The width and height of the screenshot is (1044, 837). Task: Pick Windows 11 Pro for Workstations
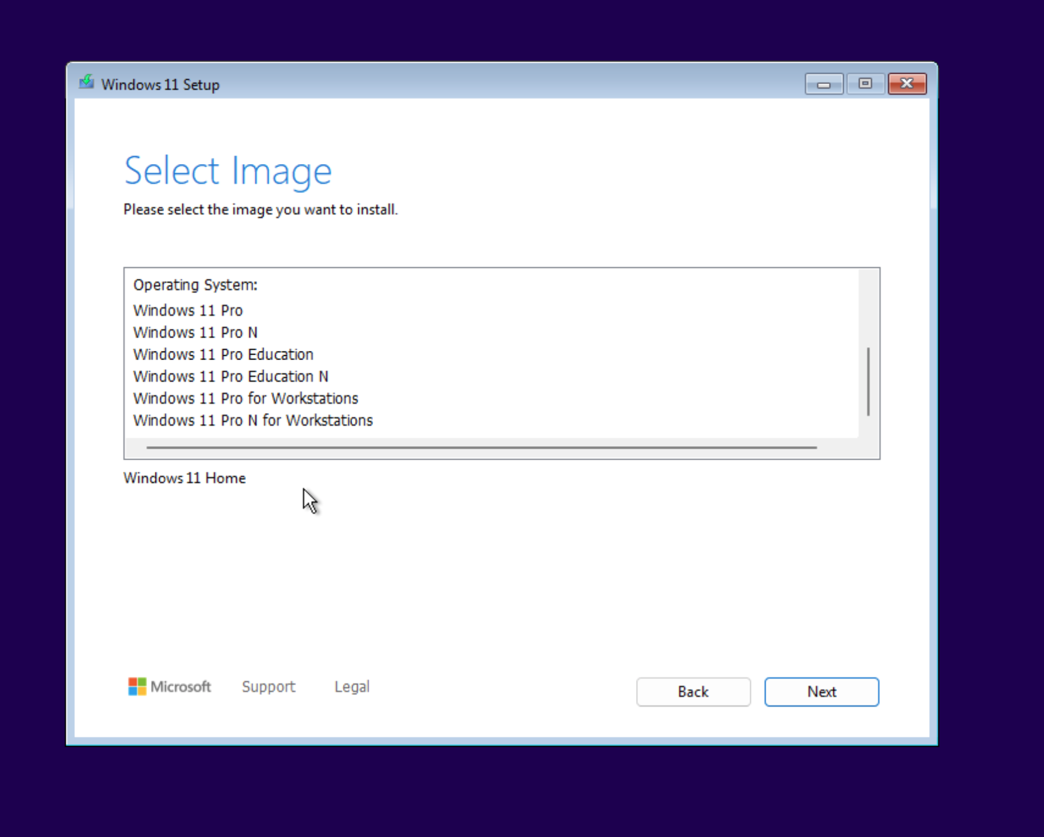point(246,398)
